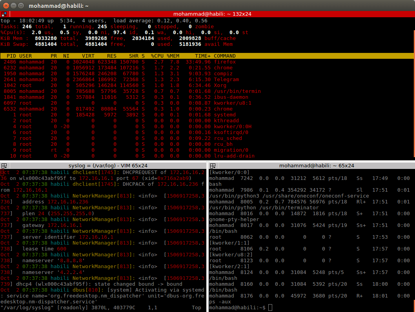Click the COMMAND column header in top
Viewport: 415px width, 312px height.
coord(224,56)
